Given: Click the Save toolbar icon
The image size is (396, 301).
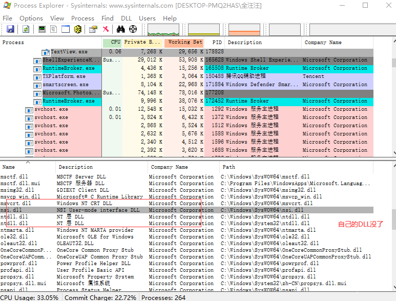Looking at the screenshot, I should coord(10,29).
